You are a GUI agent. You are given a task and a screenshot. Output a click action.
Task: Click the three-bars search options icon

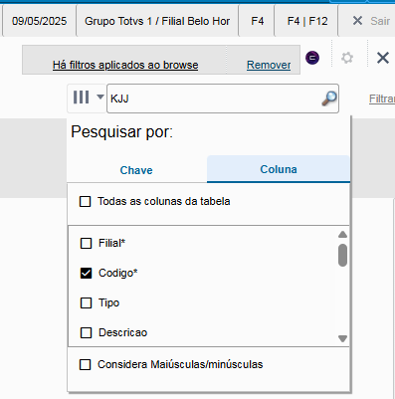81,98
